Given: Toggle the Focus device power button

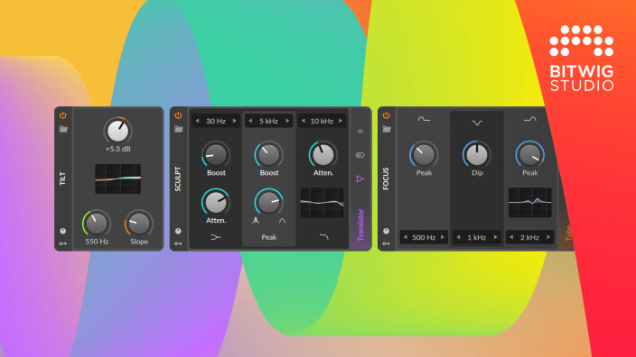Looking at the screenshot, I should point(386,115).
